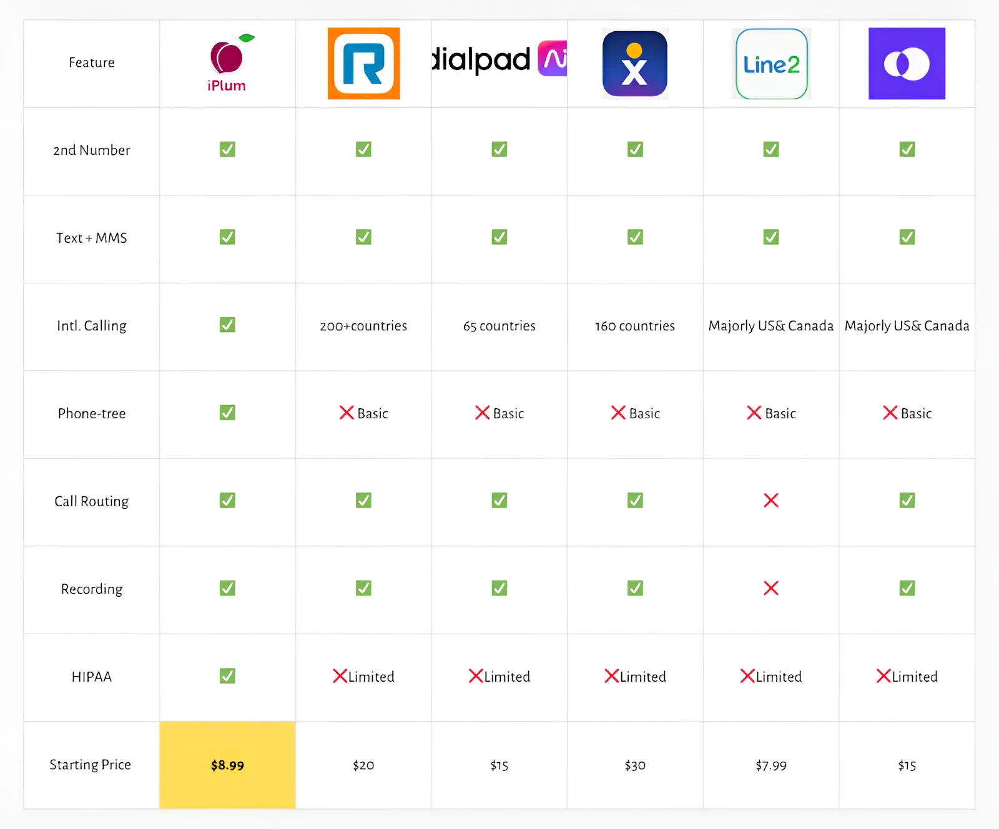This screenshot has height=829, width=999.
Task: Click the 65 countries cell
Action: (x=499, y=326)
